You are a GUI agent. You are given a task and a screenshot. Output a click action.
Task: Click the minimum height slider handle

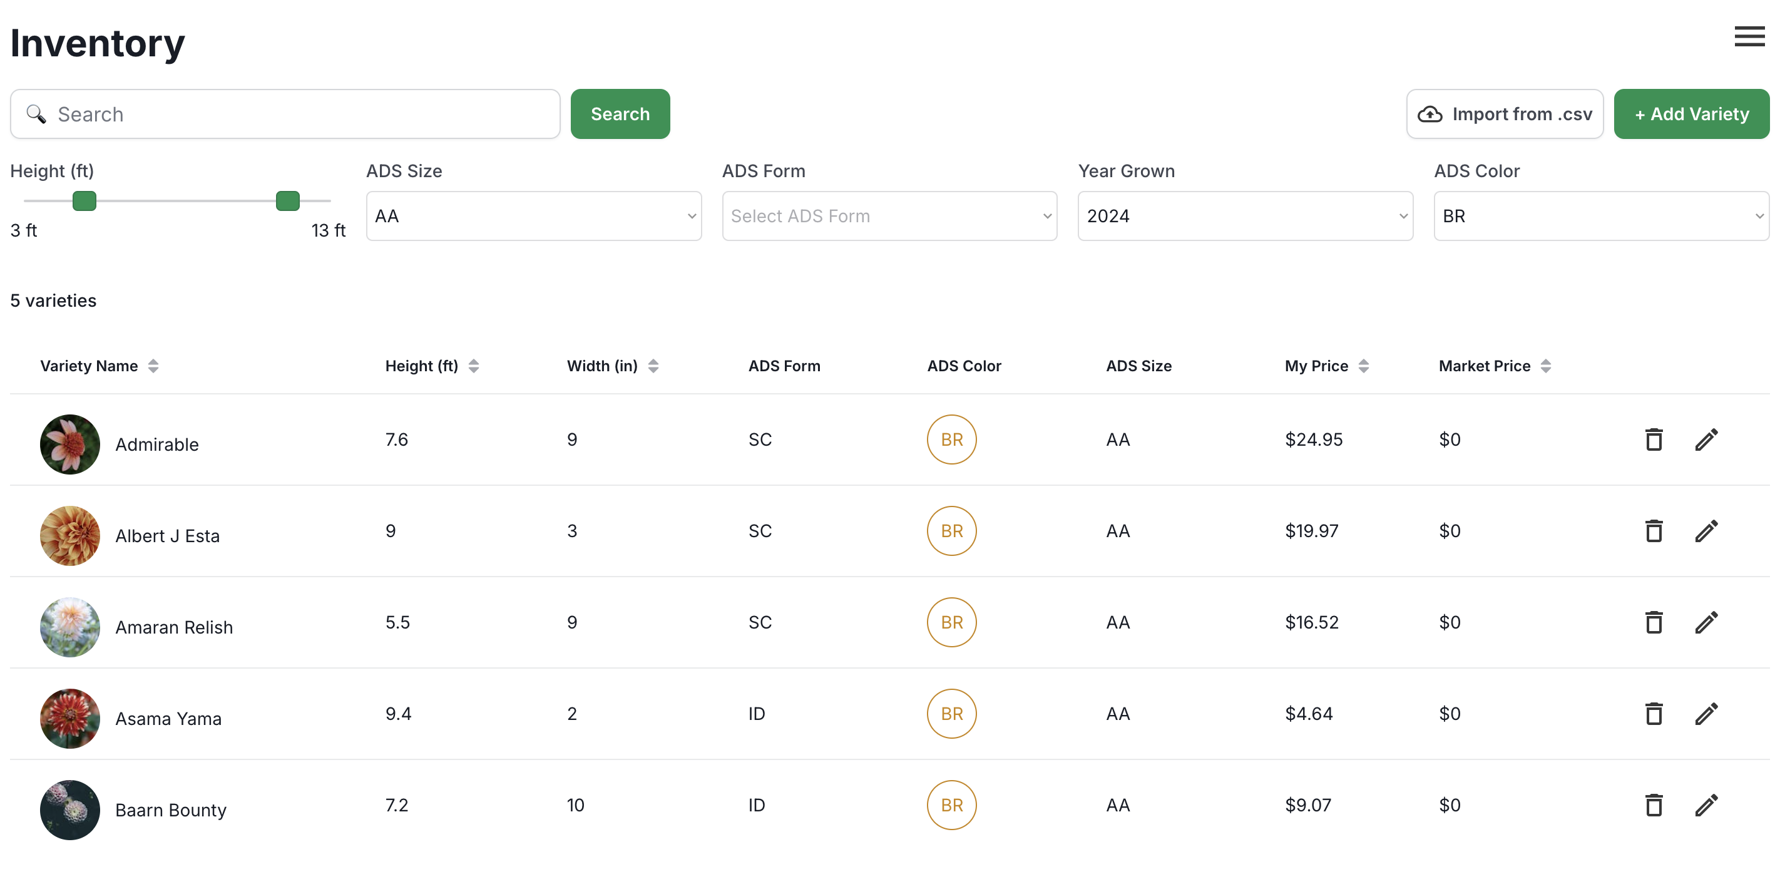click(84, 201)
